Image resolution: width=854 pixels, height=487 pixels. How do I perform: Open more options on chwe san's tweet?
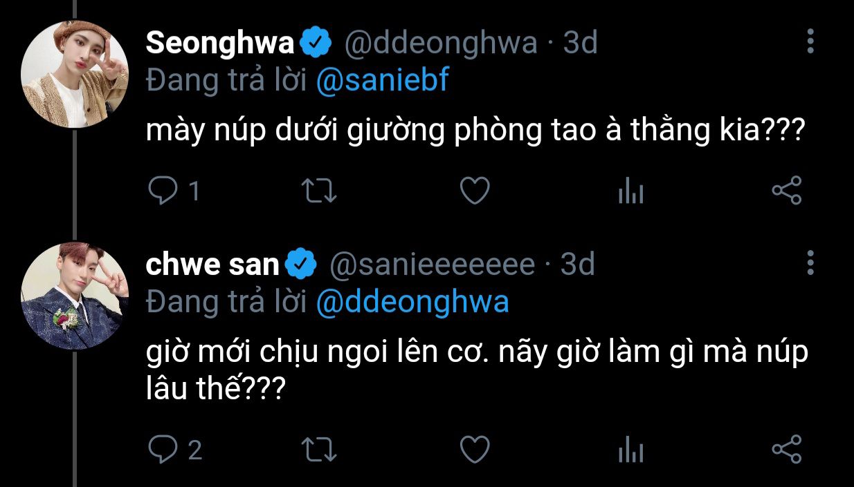point(810,264)
